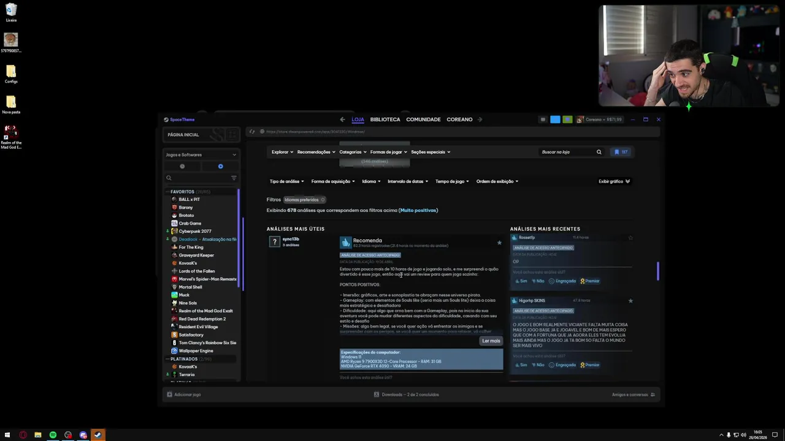Open the library advanced filter icon

tap(234, 178)
